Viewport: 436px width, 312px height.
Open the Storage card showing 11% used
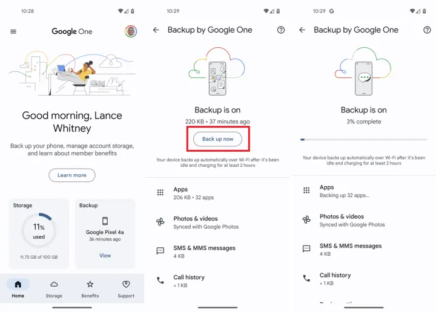click(x=39, y=233)
